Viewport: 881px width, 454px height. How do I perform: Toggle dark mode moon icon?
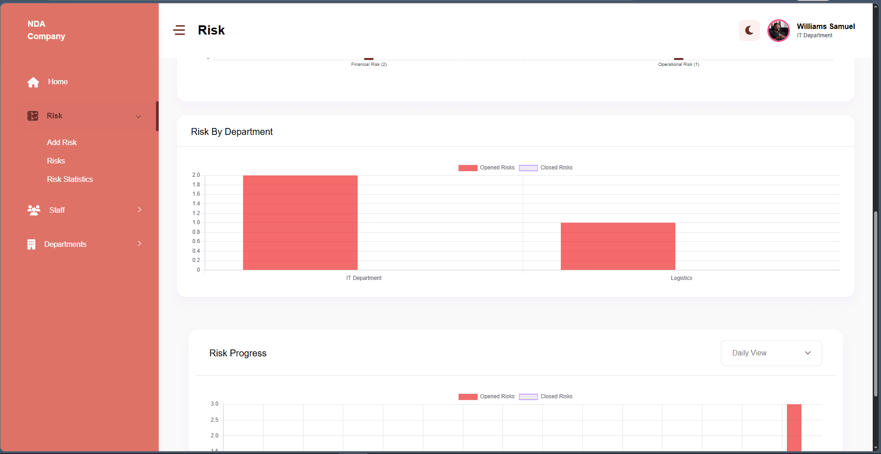tap(749, 30)
